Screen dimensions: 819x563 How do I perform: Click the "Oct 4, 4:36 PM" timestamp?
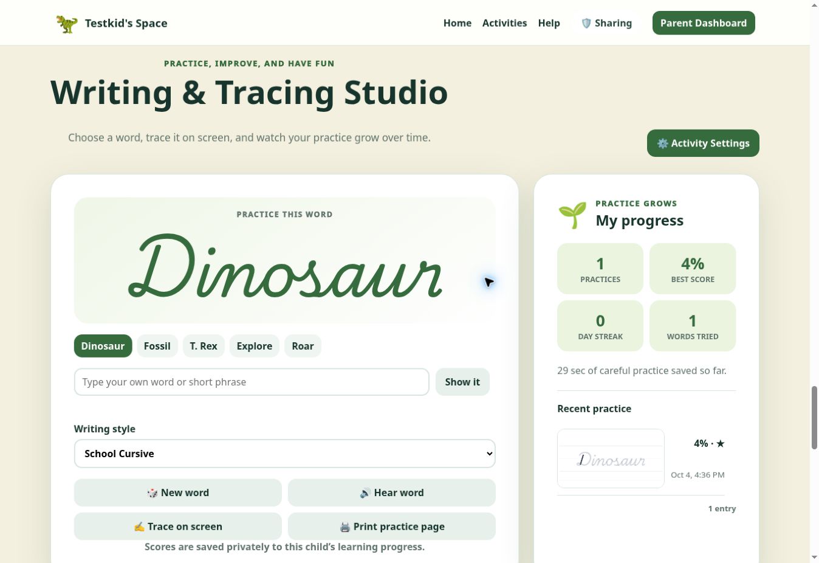697,475
